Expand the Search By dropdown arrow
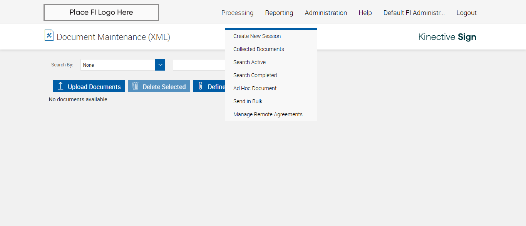 point(160,65)
